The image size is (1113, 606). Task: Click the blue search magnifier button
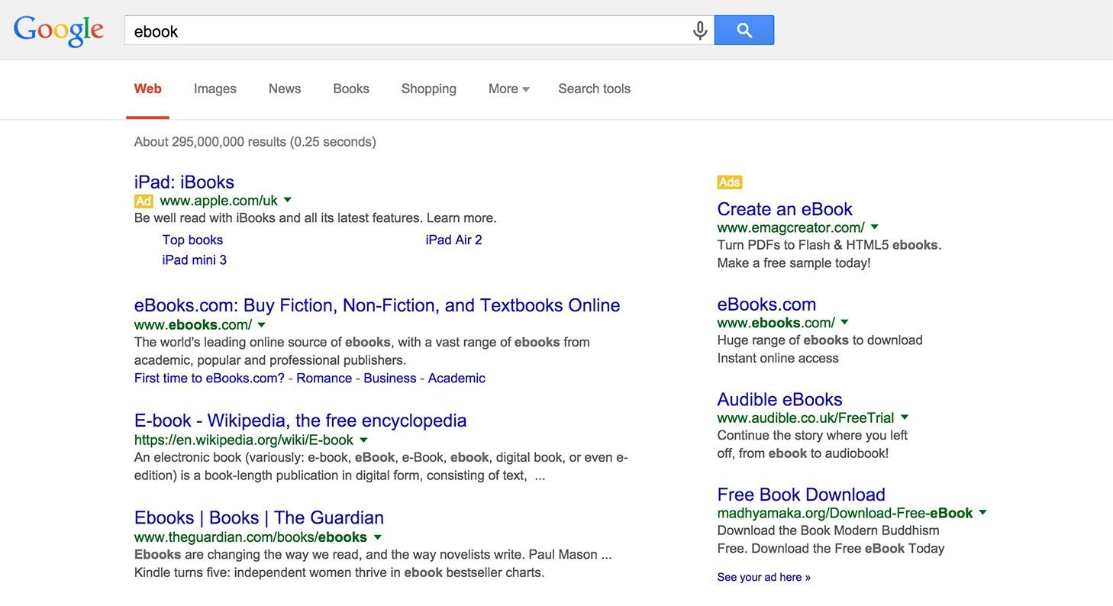[x=744, y=31]
